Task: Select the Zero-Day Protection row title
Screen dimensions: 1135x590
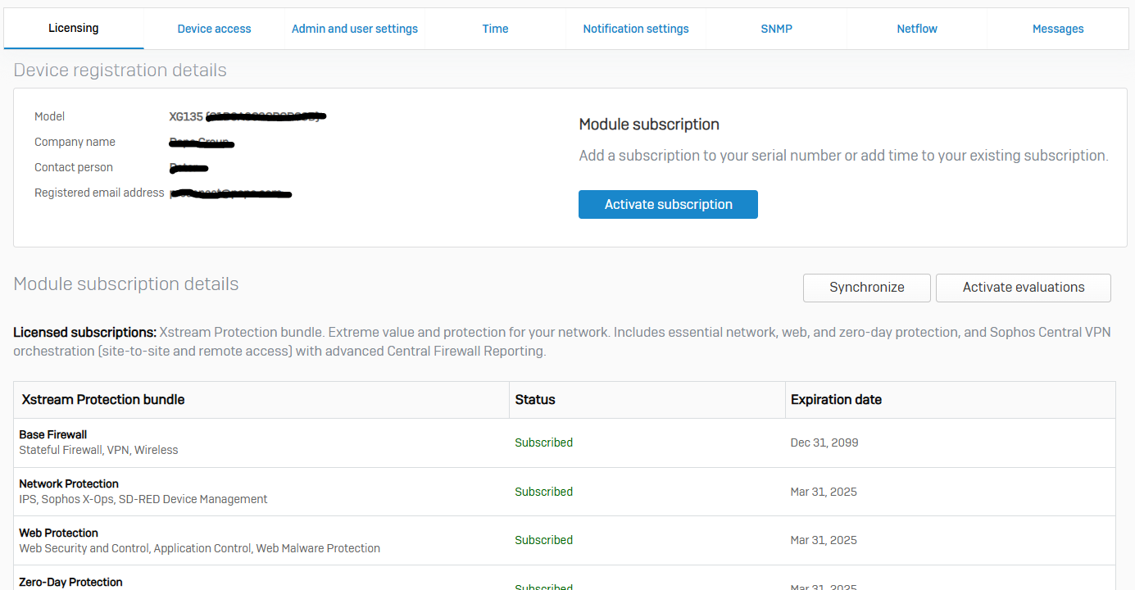Action: pos(70,582)
